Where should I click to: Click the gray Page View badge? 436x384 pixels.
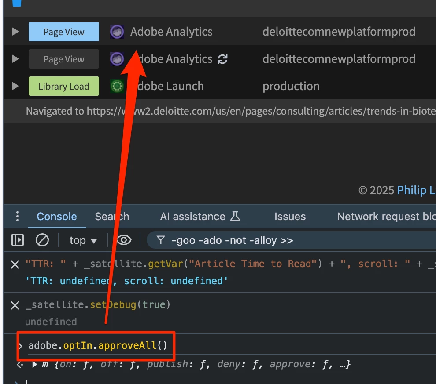(64, 59)
